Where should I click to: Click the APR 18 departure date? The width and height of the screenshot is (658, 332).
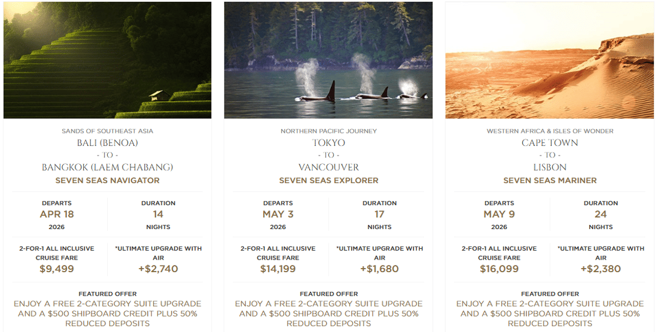point(57,214)
